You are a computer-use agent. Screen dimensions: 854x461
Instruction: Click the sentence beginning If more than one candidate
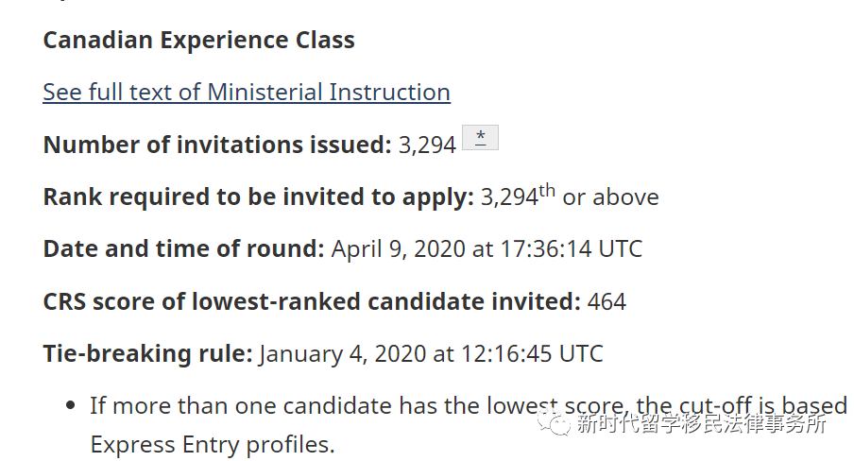(x=469, y=406)
